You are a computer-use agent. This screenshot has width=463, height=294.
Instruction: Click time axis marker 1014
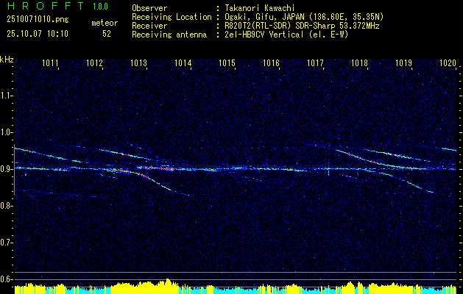pos(183,62)
